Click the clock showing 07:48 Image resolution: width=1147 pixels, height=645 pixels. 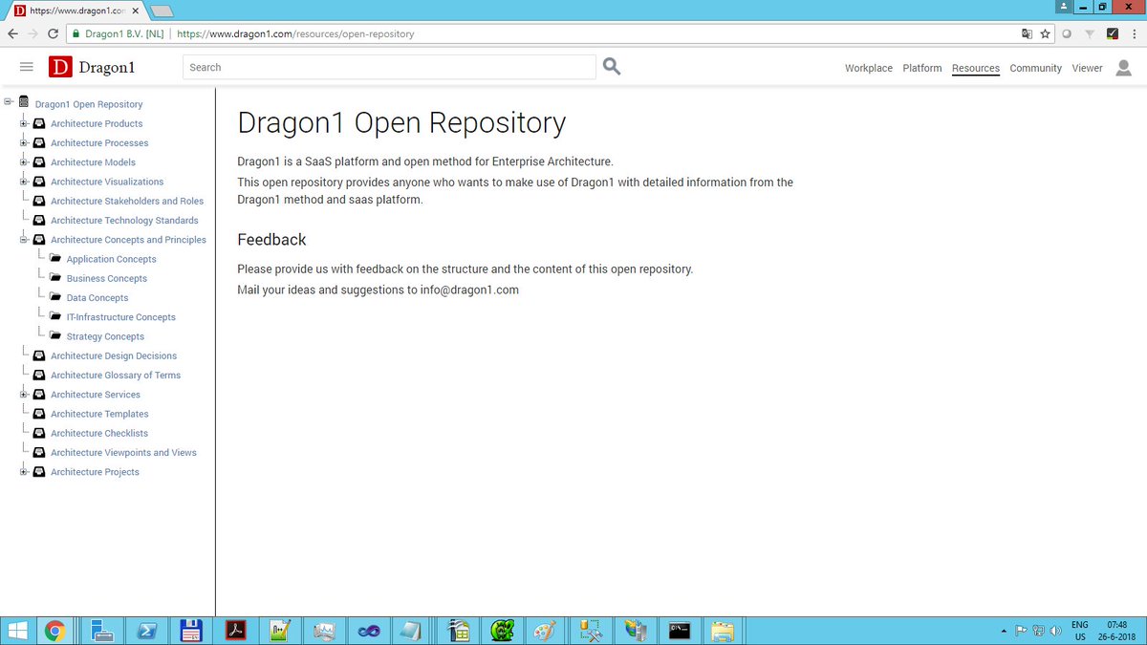coord(1116,624)
